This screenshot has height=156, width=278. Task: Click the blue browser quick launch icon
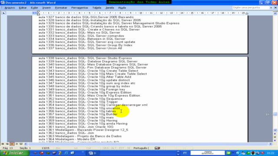(66, 153)
